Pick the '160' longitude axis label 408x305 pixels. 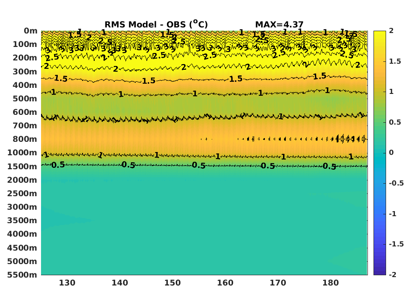coord(225,283)
